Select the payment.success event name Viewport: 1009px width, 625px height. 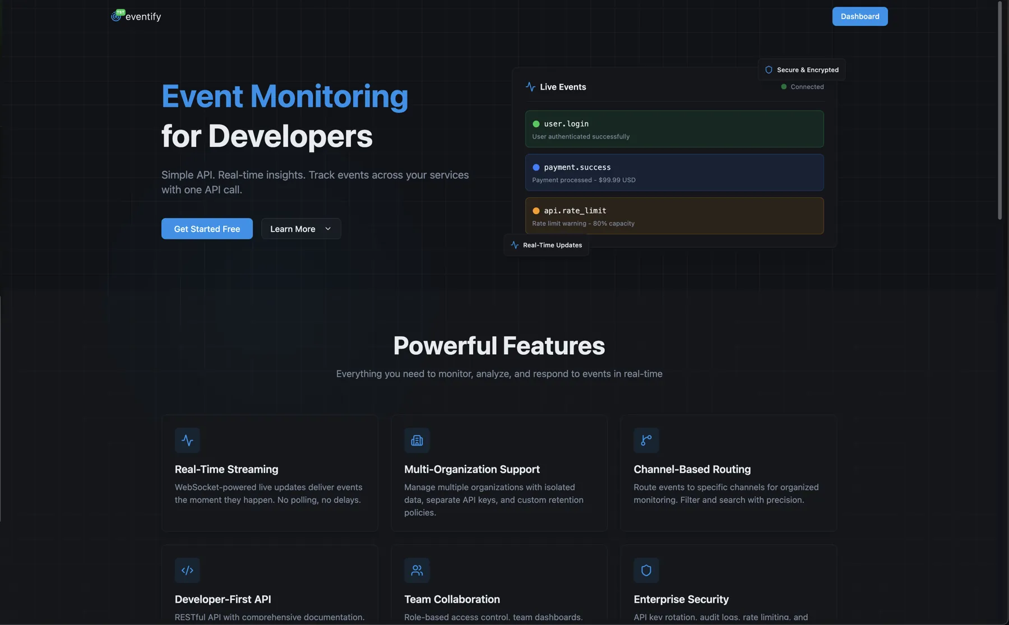point(577,167)
